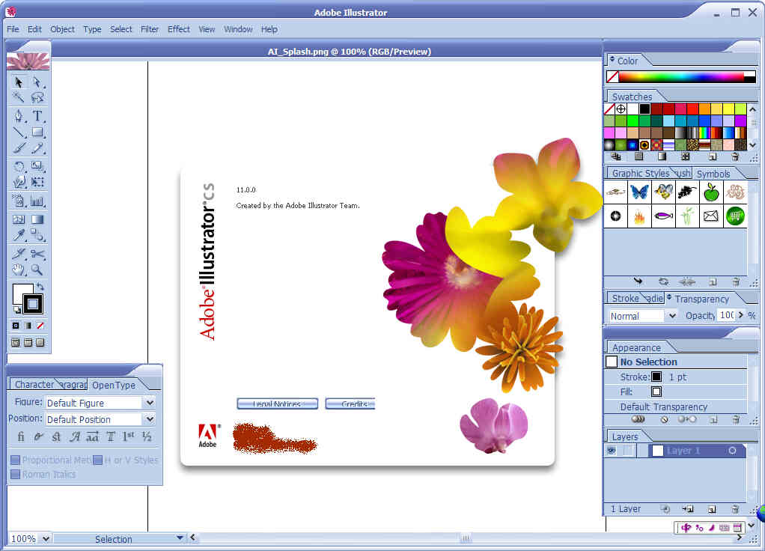Open the File menu
Viewport: 765px width, 551px height.
[13, 29]
